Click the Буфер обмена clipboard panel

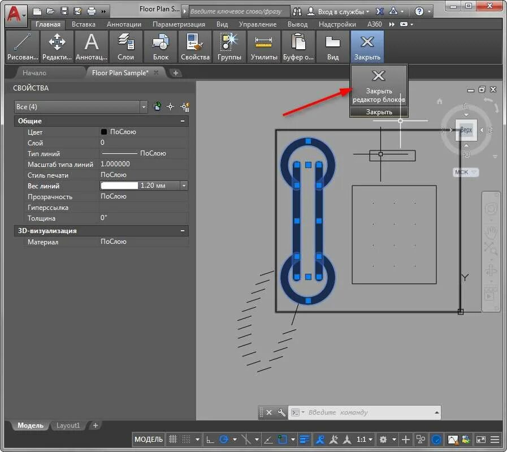coord(298,46)
